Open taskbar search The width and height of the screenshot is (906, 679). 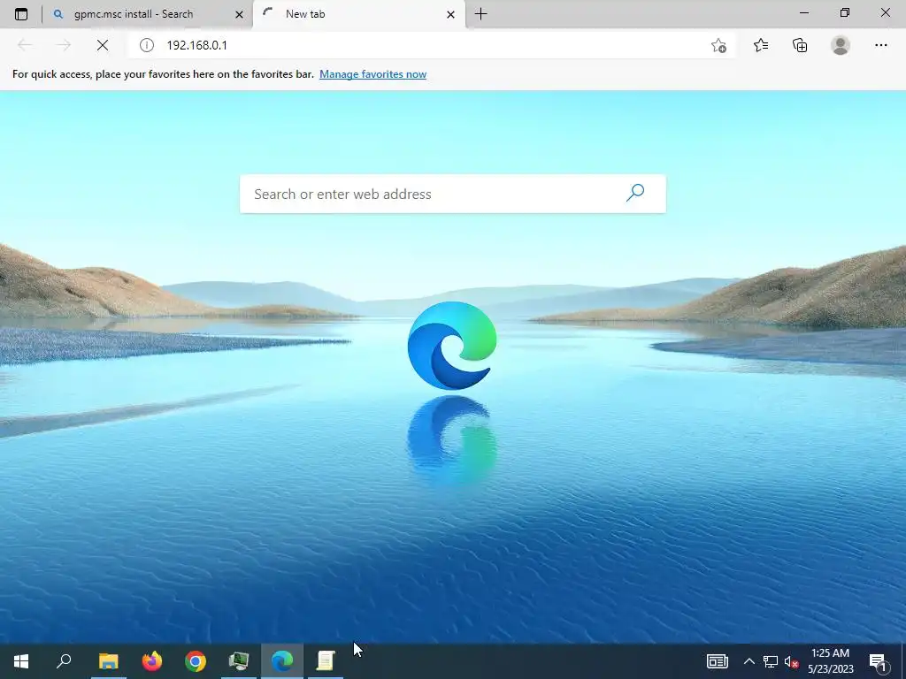[64, 661]
